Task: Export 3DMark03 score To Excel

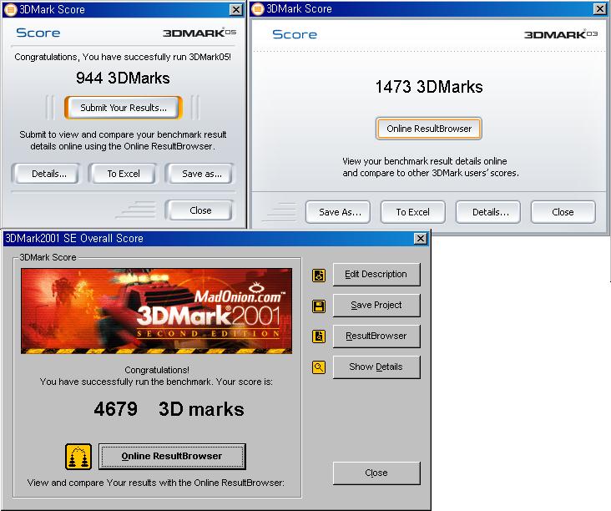Action: pyautogui.click(x=413, y=212)
